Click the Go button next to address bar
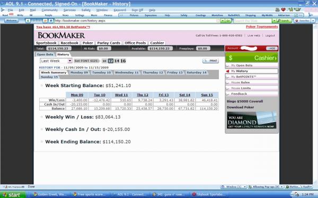The image size is (318, 198). tap(228, 21)
